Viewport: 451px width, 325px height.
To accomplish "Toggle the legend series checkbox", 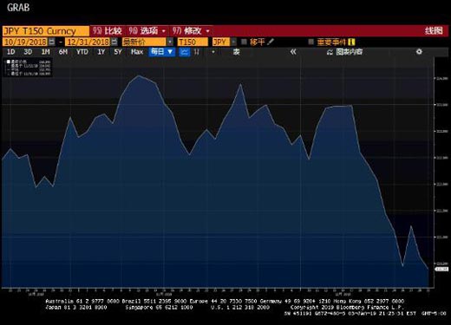I will point(9,62).
